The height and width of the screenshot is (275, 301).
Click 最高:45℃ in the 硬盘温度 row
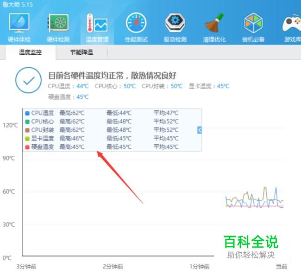72,147
